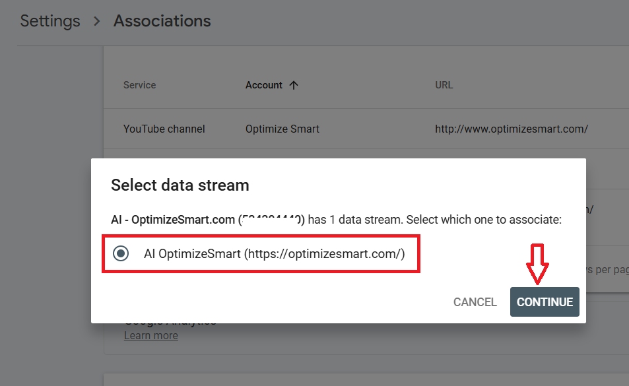Select the Optimize Smart account cell
The height and width of the screenshot is (386, 629).
point(282,129)
